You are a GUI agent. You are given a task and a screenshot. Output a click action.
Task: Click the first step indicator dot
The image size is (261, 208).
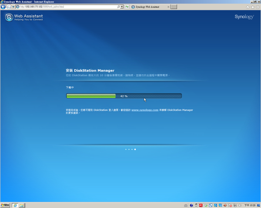[126, 149]
